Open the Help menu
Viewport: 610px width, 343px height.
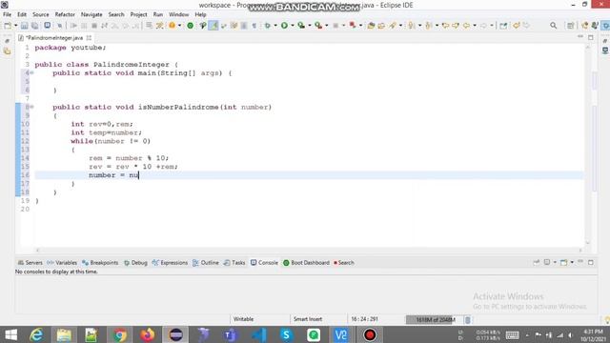pyautogui.click(x=200, y=14)
